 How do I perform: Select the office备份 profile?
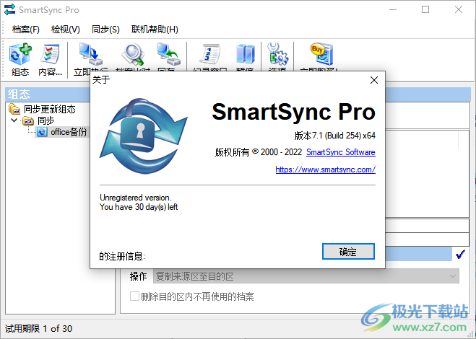69,132
